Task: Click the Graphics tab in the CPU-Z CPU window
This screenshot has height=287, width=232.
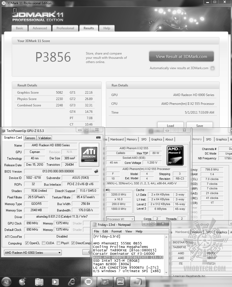Action: (156, 139)
